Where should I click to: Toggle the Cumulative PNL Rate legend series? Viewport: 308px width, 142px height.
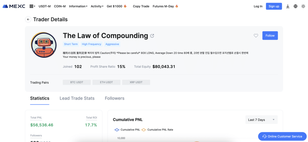click(x=157, y=130)
